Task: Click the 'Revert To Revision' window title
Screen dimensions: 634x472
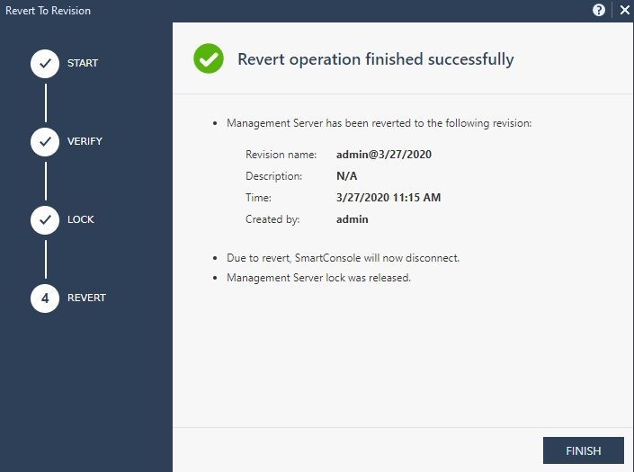Action: pos(48,11)
